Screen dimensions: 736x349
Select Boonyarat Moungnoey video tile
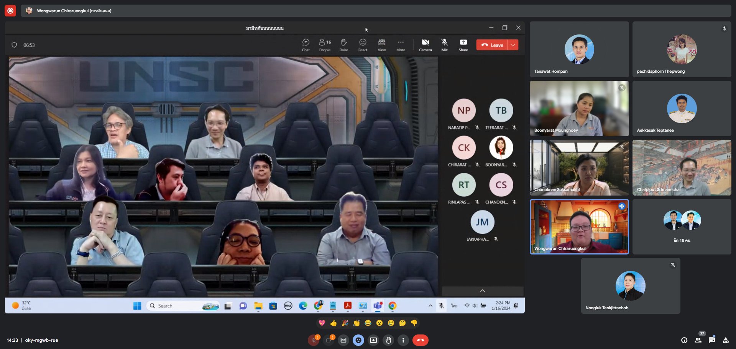579,108
